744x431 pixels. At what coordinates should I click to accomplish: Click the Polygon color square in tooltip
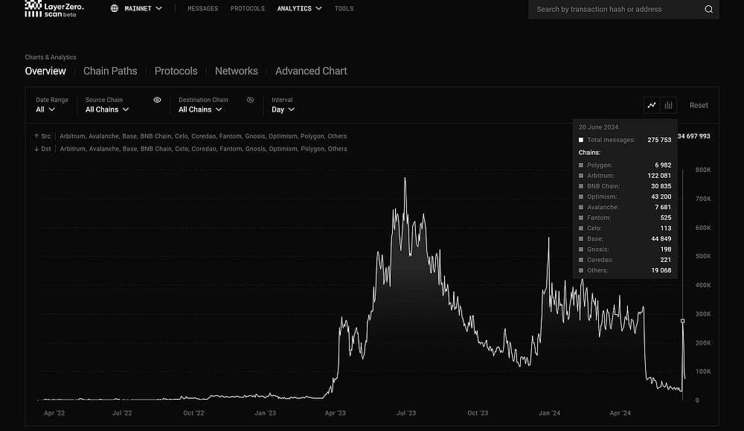click(x=581, y=165)
